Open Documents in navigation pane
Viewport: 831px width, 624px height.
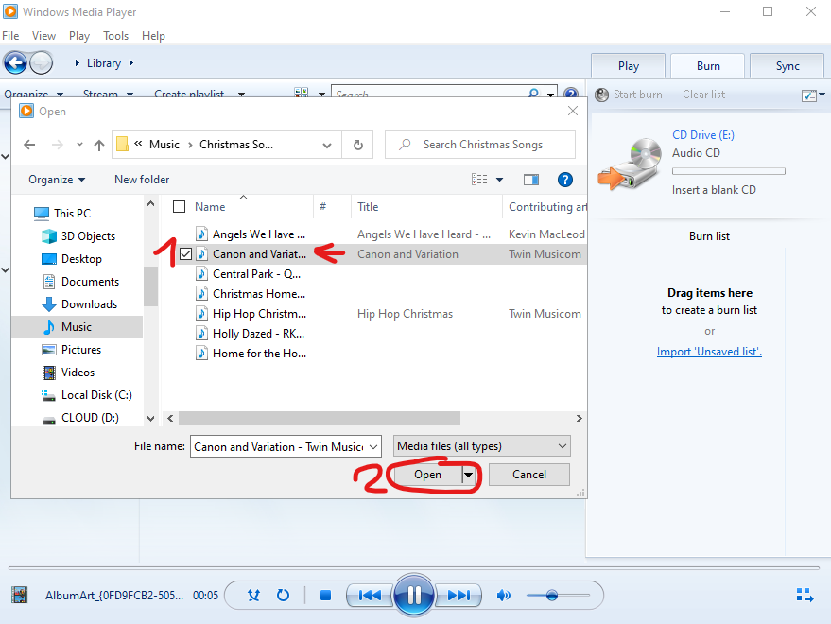click(90, 282)
